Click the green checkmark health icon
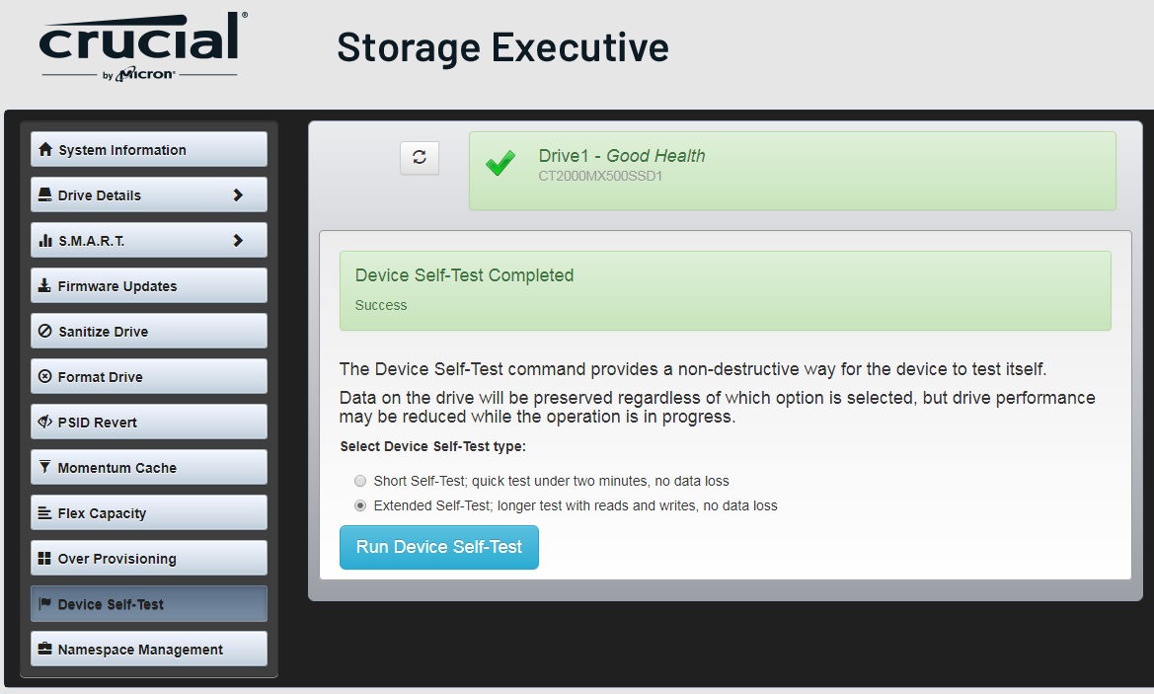1154x694 pixels. click(500, 163)
